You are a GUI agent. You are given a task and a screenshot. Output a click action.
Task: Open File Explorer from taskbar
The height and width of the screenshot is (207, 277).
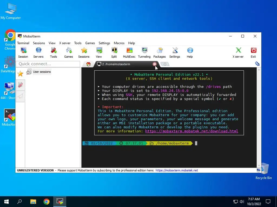pos(33,202)
